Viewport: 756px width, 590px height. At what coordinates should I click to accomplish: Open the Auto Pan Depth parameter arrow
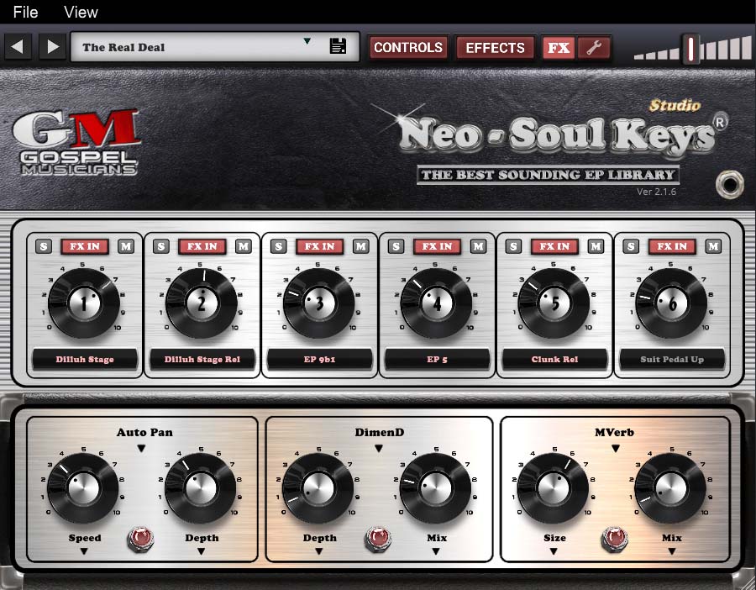tap(201, 551)
